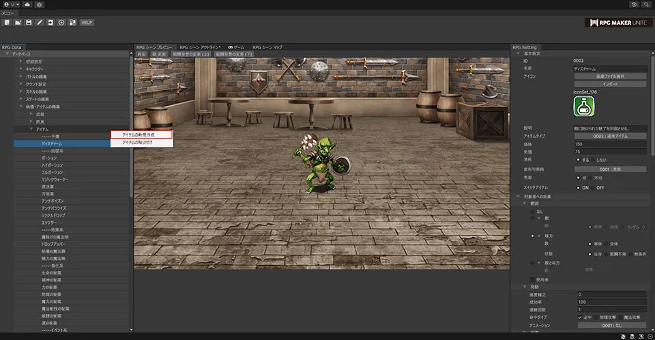Screen dimensions: 655x340
Task: Open the アイテムタイプ dropdown showing 通常アイテム
Action: point(610,136)
